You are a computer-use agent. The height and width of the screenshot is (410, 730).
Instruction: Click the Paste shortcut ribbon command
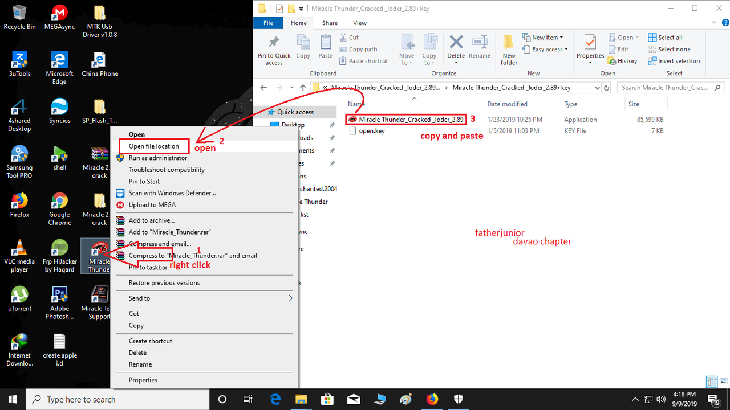click(x=364, y=61)
